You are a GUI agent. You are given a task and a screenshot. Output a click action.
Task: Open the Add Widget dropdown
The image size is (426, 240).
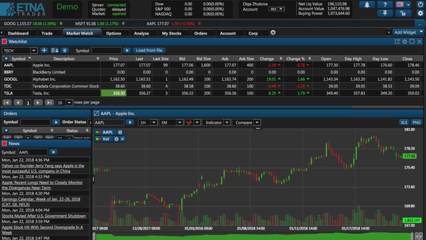(408, 32)
